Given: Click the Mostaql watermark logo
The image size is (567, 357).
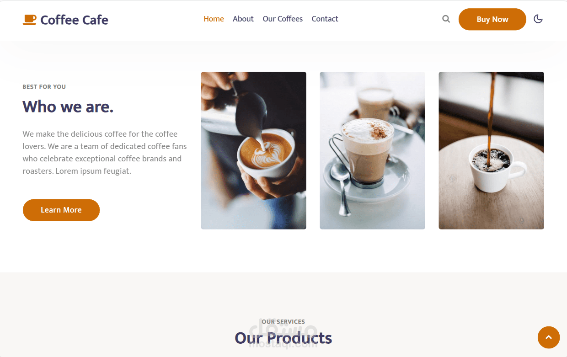Looking at the screenshot, I should [x=283, y=334].
